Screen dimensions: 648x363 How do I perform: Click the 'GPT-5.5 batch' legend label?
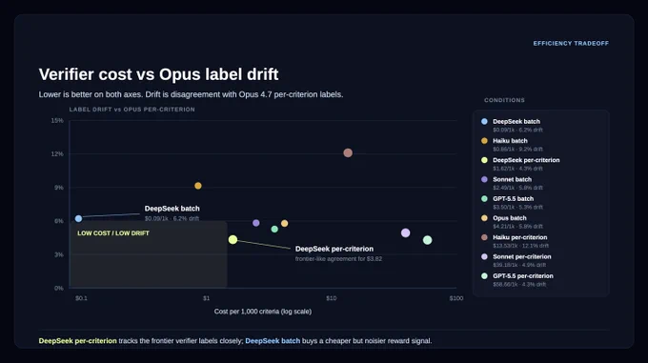(513, 198)
